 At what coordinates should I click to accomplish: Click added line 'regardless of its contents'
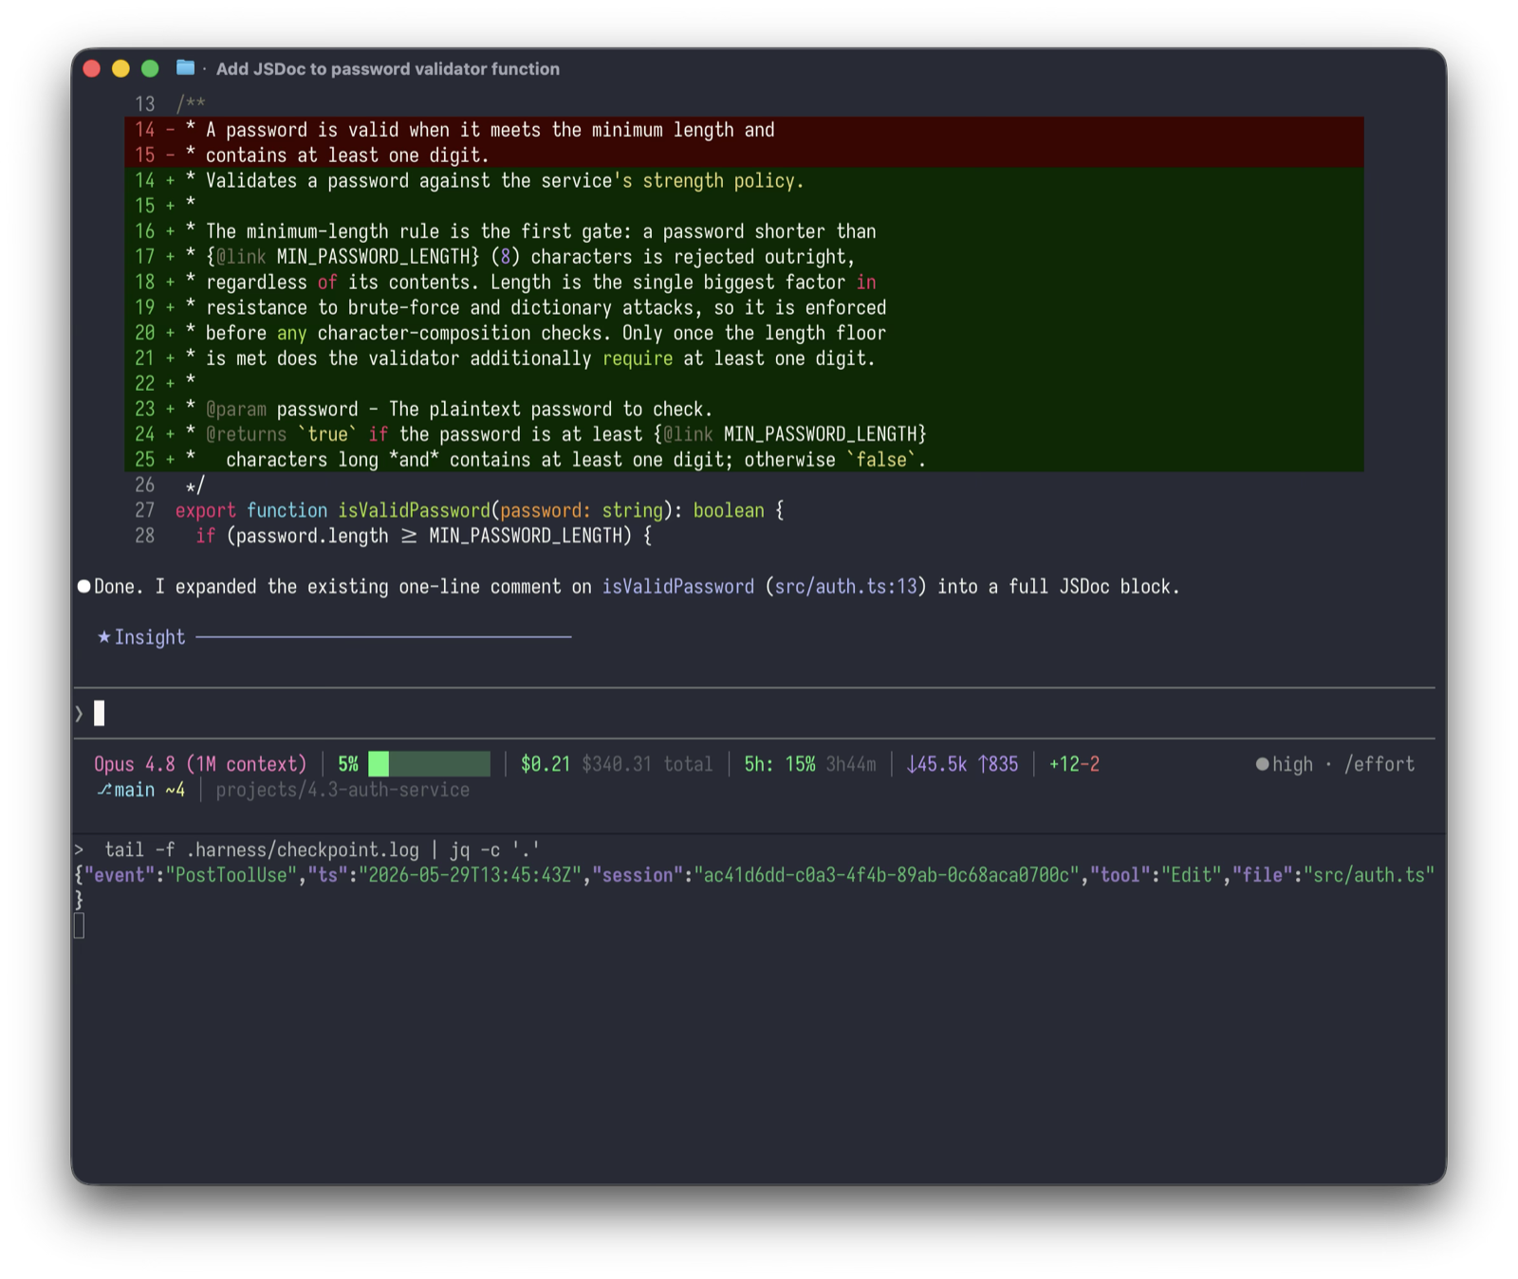coord(744,283)
